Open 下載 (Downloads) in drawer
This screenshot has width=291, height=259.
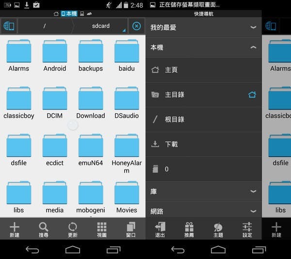204,144
